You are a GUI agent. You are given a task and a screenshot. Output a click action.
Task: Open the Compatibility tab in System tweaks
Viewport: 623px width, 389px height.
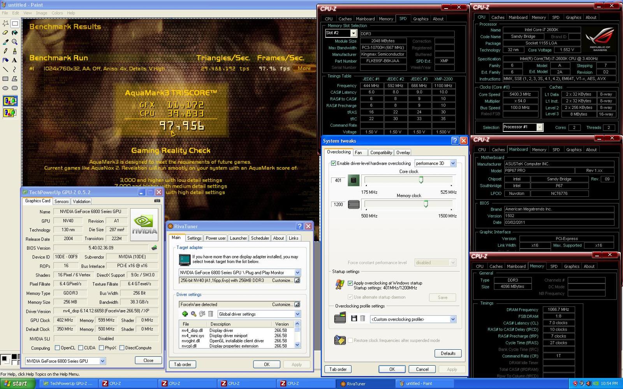click(x=381, y=152)
